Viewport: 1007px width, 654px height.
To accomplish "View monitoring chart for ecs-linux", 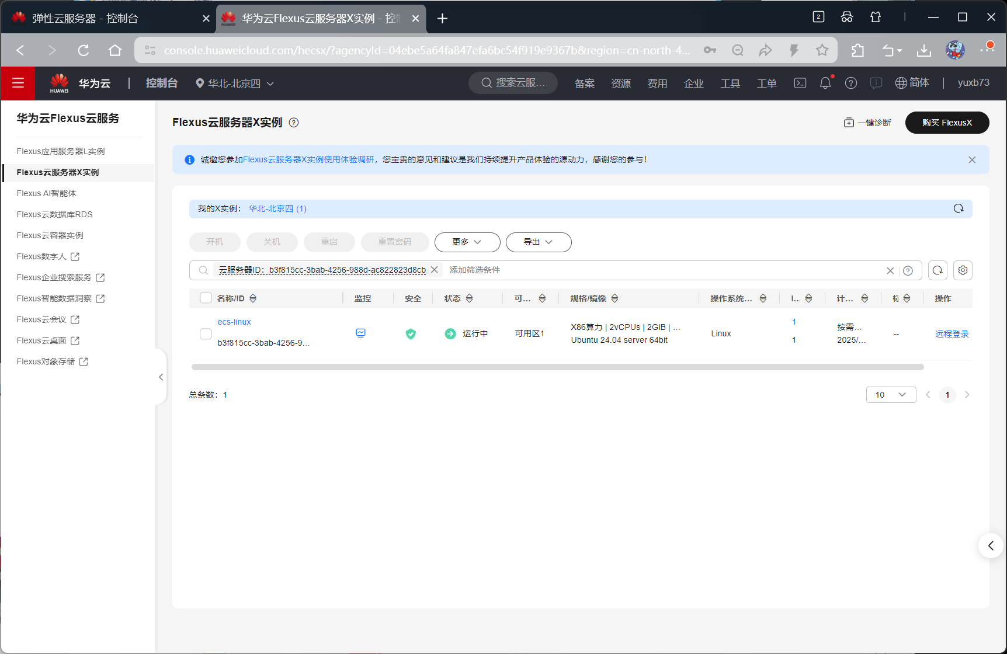I will point(361,333).
